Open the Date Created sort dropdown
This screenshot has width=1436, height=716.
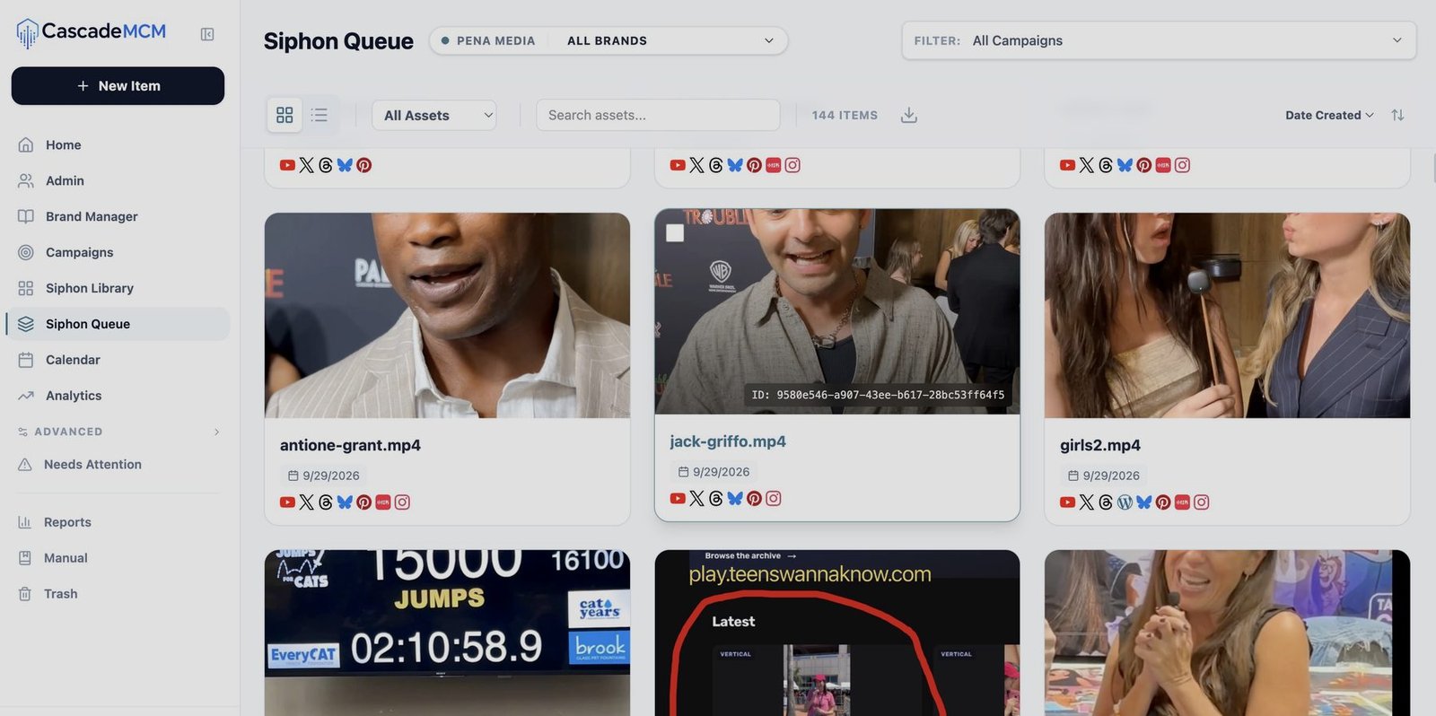pos(1329,115)
